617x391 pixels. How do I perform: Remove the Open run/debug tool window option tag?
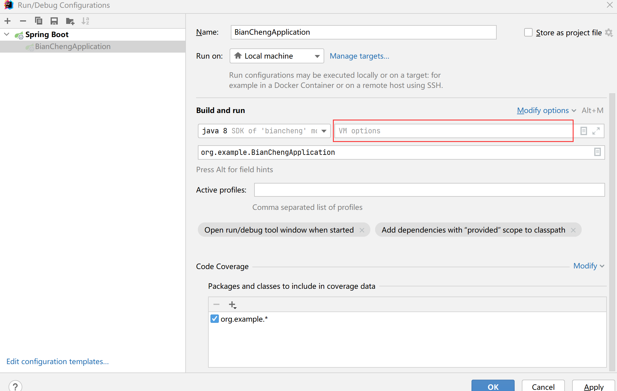pyautogui.click(x=362, y=230)
